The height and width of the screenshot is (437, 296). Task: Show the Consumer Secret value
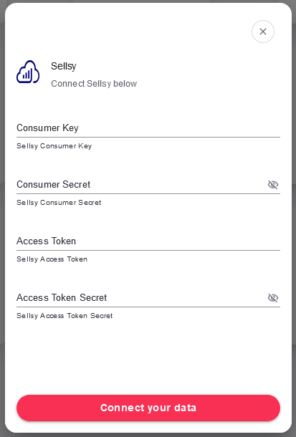tap(273, 185)
